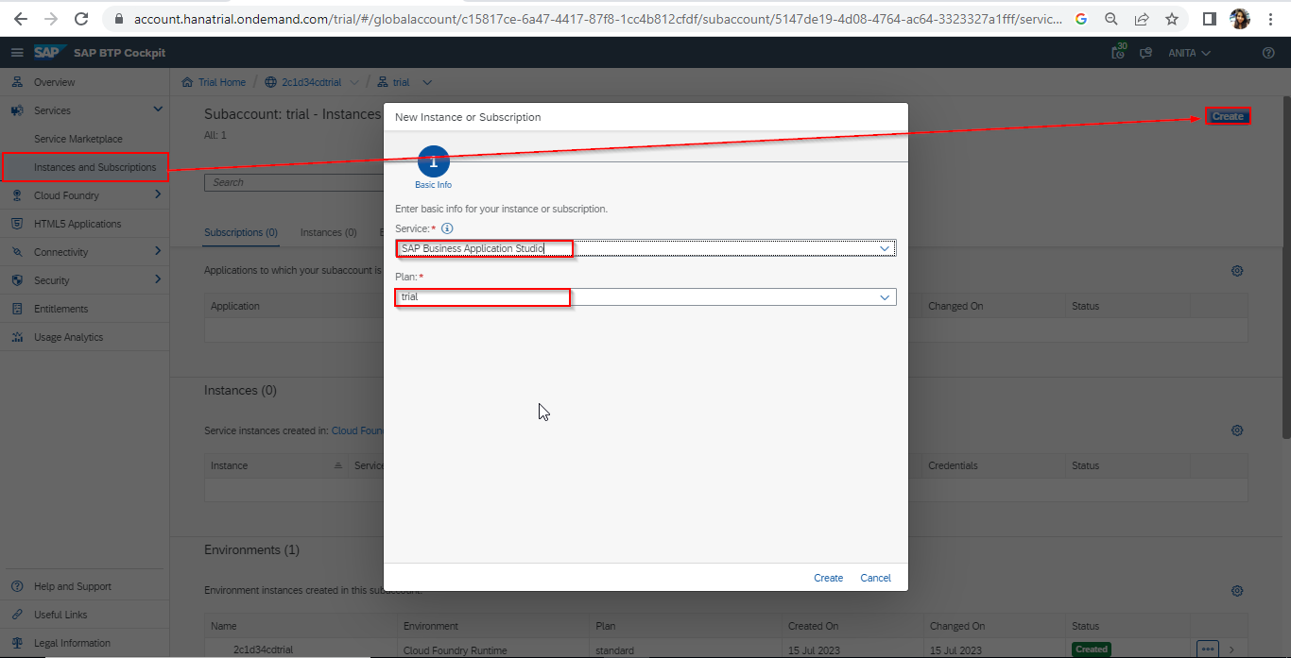The width and height of the screenshot is (1291, 658).
Task: Click the Created status badge
Action: coord(1091,650)
